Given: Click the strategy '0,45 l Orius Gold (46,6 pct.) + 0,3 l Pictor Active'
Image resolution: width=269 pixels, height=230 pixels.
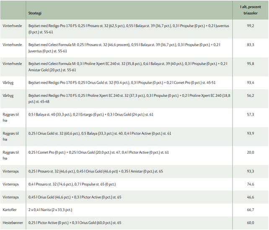Looking at the screenshot, I should coord(75,197).
